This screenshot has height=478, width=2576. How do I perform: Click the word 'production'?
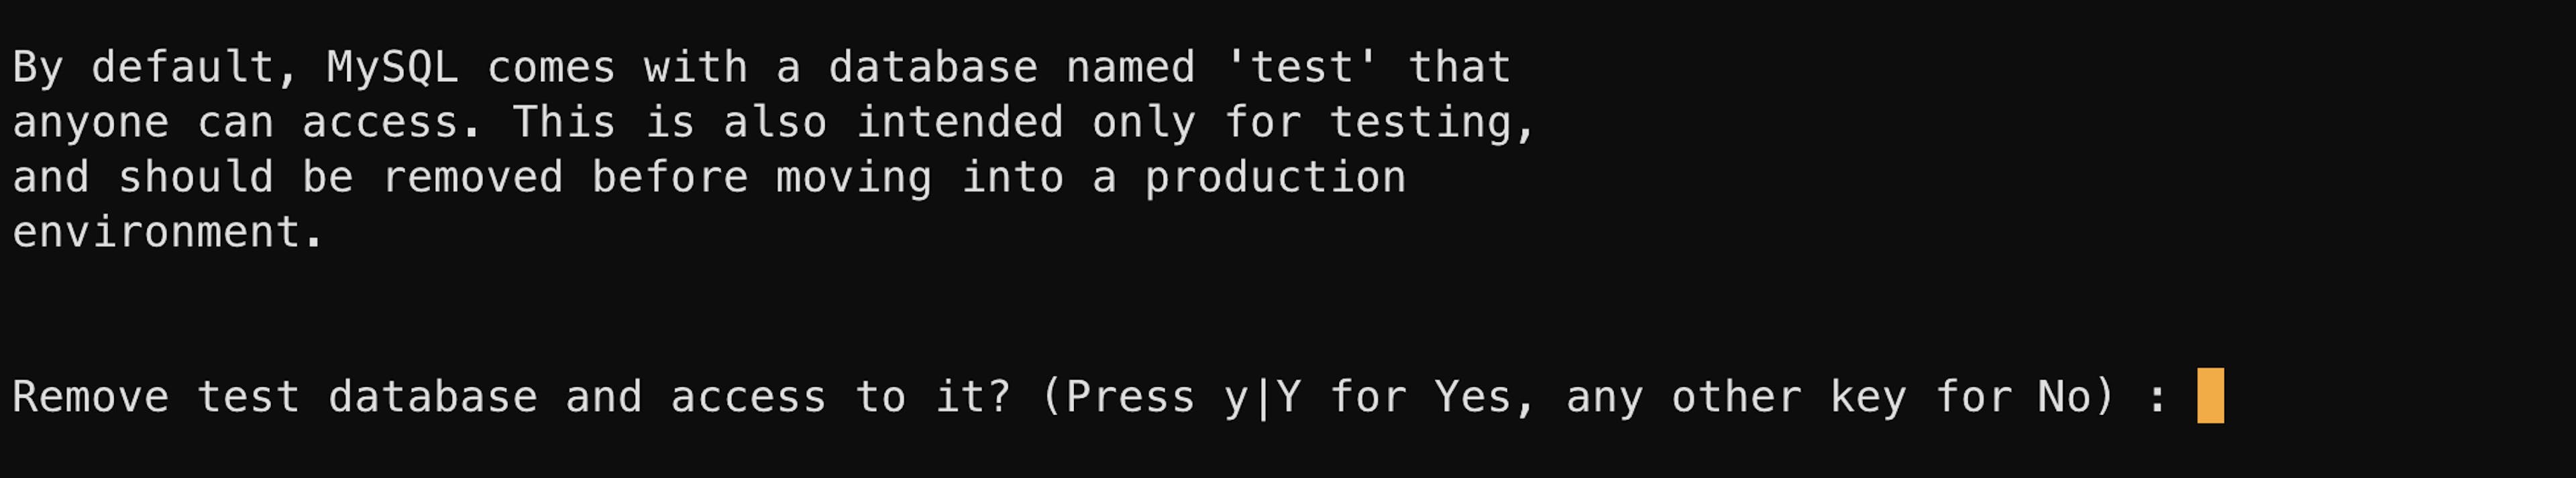coord(1275,177)
